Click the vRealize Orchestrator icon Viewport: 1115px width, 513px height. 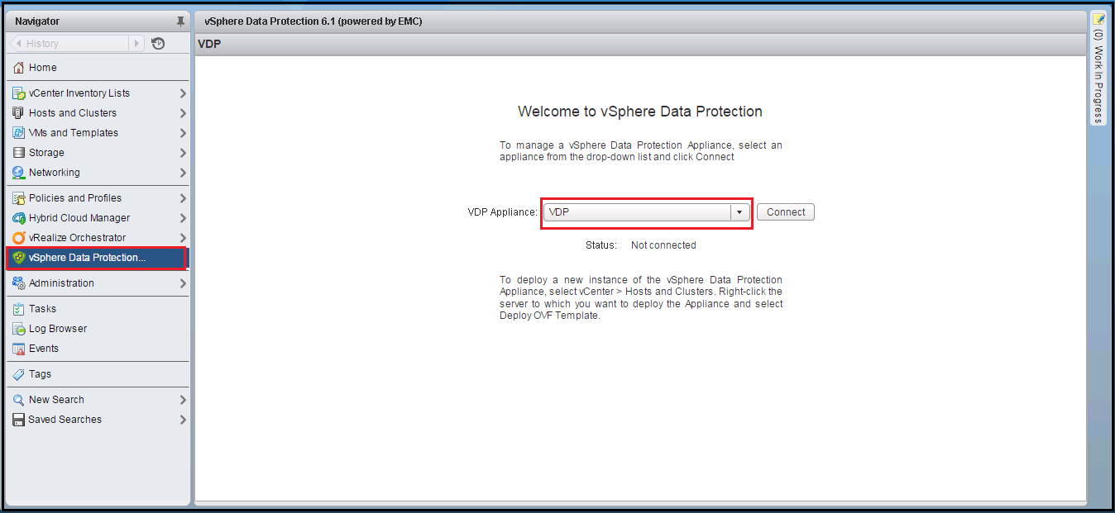pyautogui.click(x=19, y=238)
